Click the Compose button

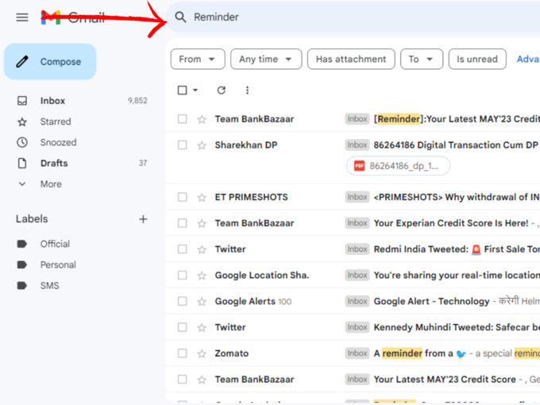click(50, 62)
